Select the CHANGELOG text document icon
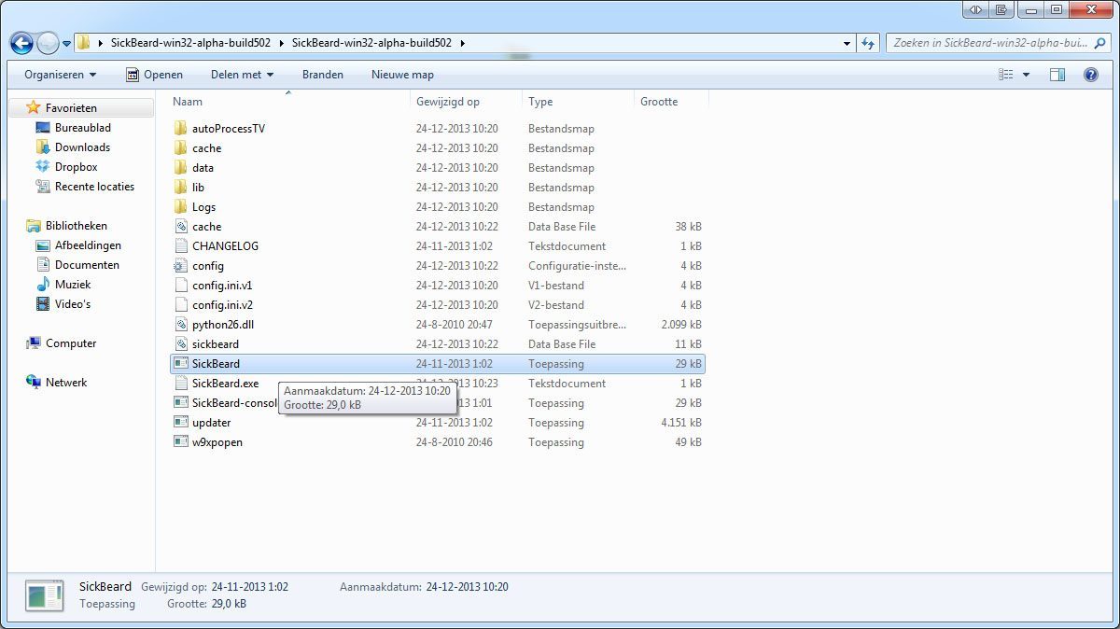Image resolution: width=1120 pixels, height=629 pixels. [181, 246]
